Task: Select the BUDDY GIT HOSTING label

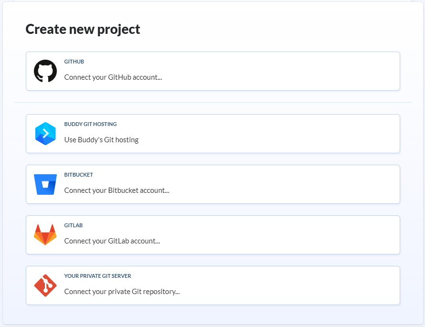Action: 90,125
